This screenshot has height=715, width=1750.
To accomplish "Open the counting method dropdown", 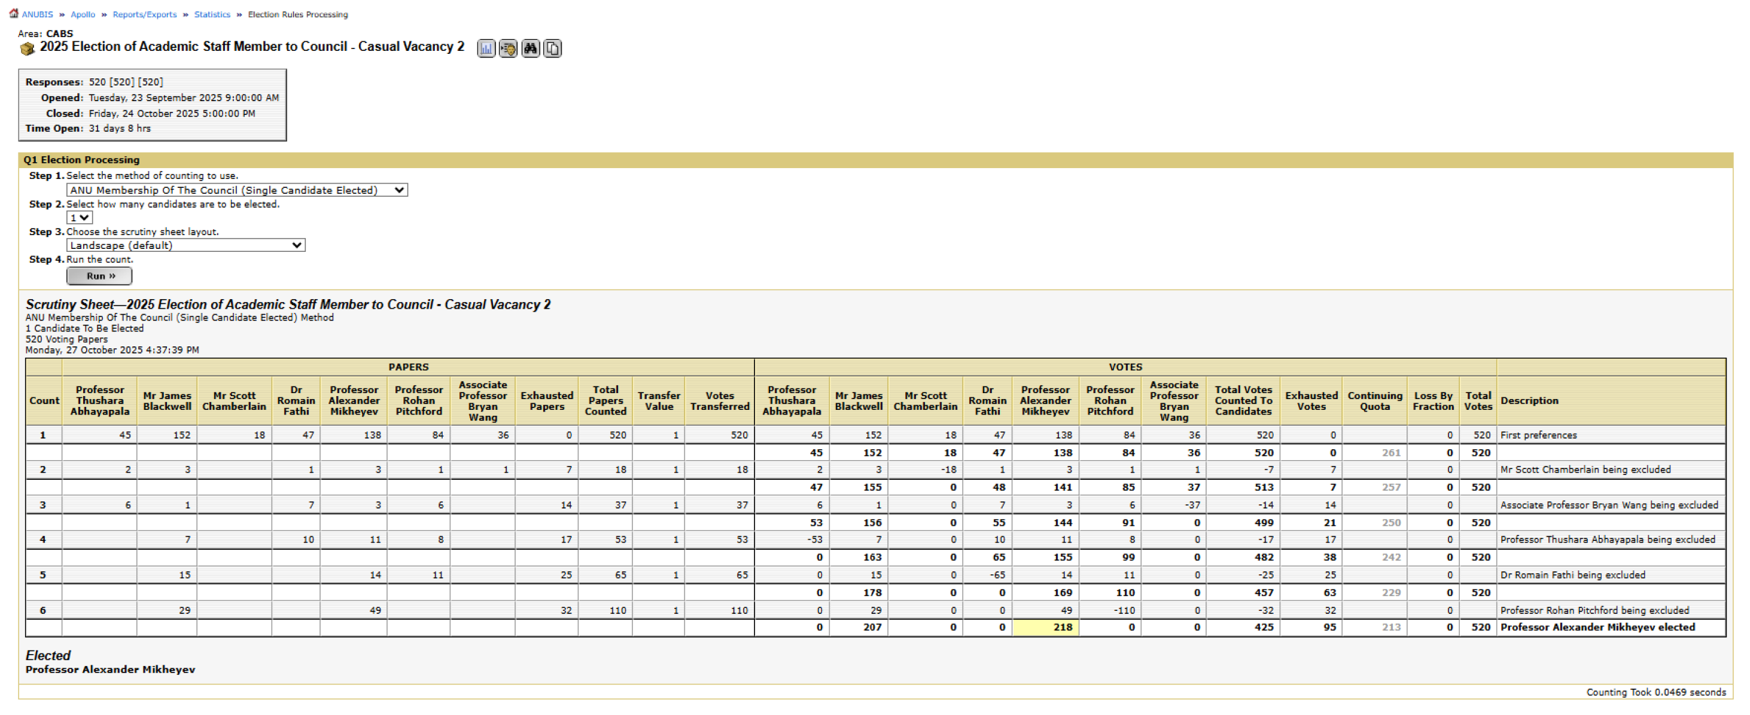I will (x=236, y=190).
